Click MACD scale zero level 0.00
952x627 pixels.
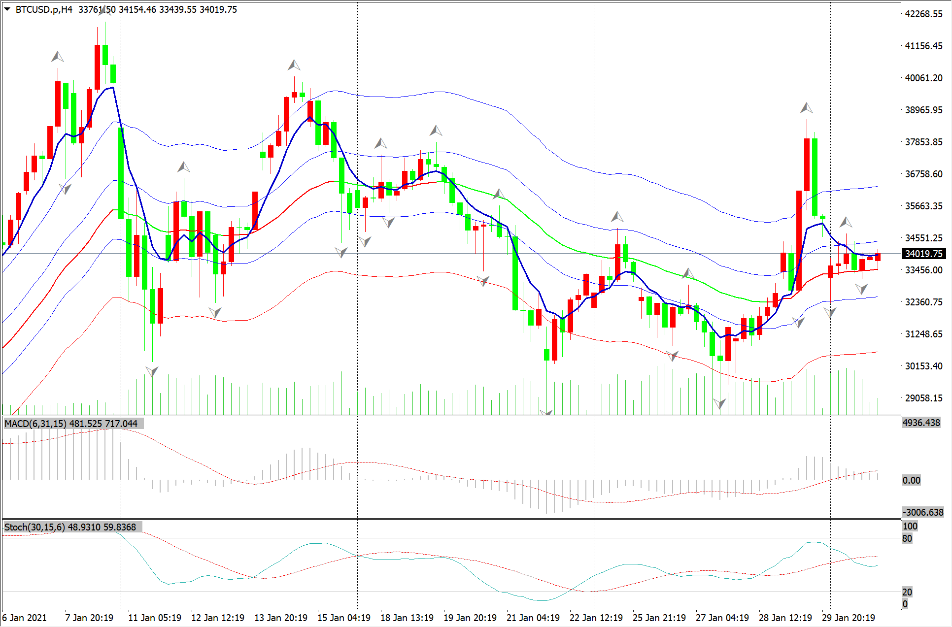[x=912, y=480]
